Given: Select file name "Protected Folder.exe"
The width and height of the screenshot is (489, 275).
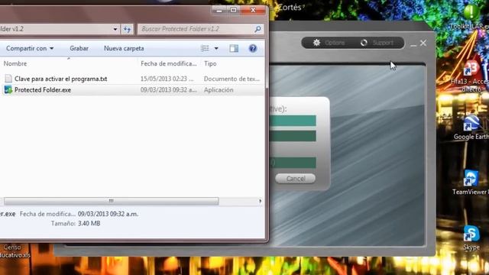Looking at the screenshot, I should pyautogui.click(x=43, y=90).
